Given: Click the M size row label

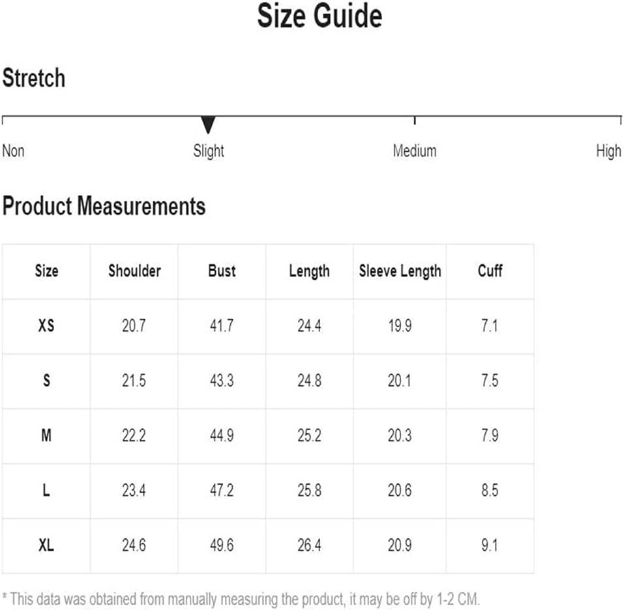Looking at the screenshot, I should click(46, 435).
